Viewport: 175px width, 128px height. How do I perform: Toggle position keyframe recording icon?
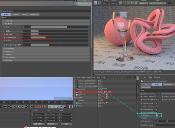(x=50, y=107)
